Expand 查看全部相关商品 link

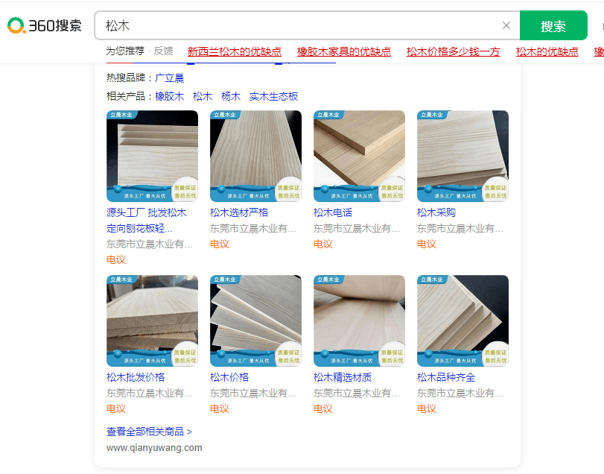(x=149, y=432)
